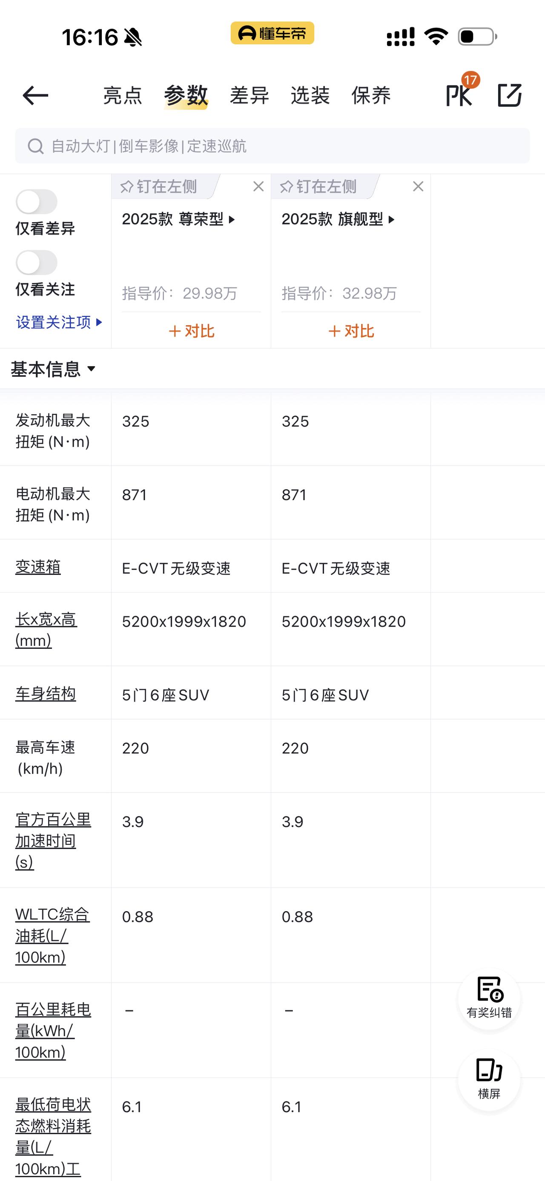Open the 选装 tab
Viewport: 545px width, 1181px height.
pos(310,95)
